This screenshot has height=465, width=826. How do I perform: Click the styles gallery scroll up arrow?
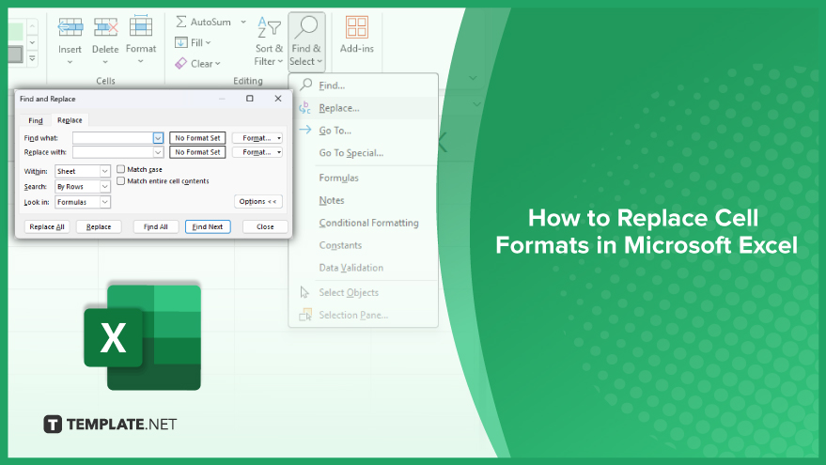tap(32, 26)
